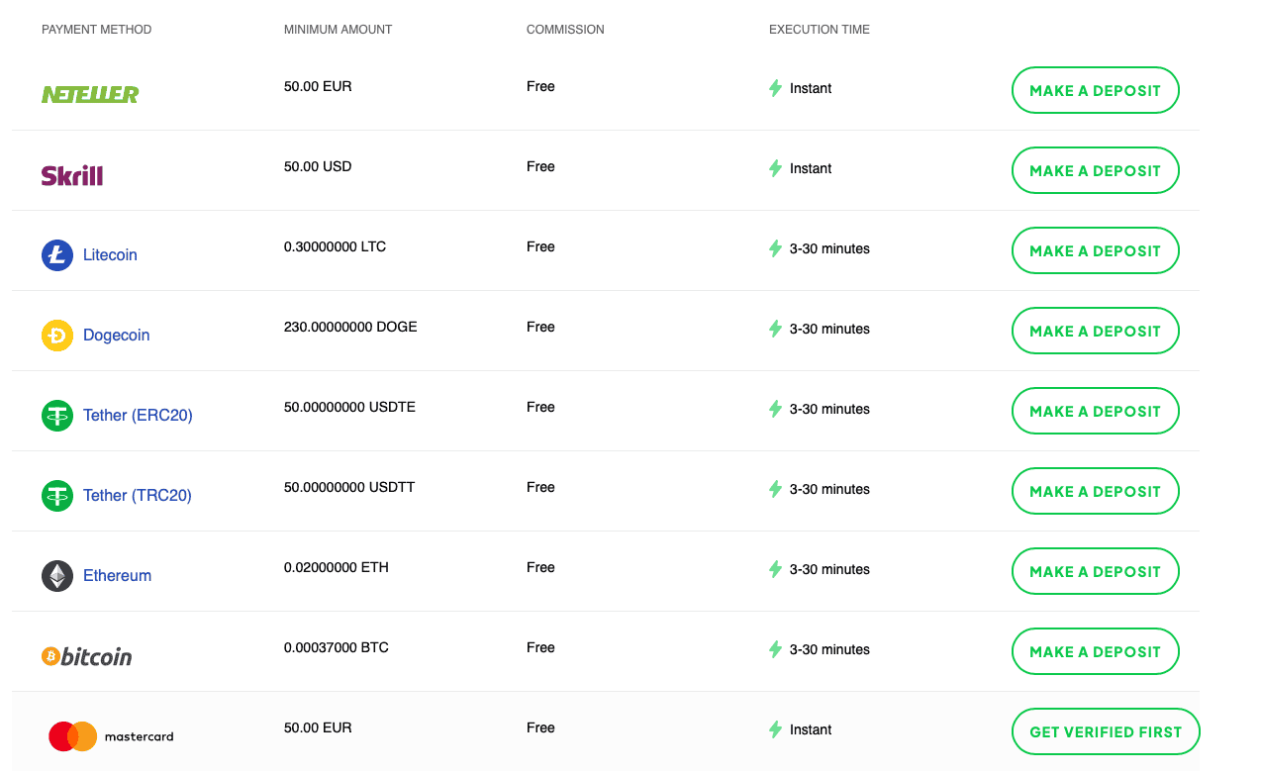Image resolution: width=1261 pixels, height=774 pixels.
Task: Click the Skrill logo
Action: [x=72, y=175]
